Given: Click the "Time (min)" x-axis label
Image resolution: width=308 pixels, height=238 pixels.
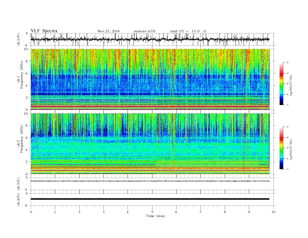Looking at the screenshot, I should [156, 216].
